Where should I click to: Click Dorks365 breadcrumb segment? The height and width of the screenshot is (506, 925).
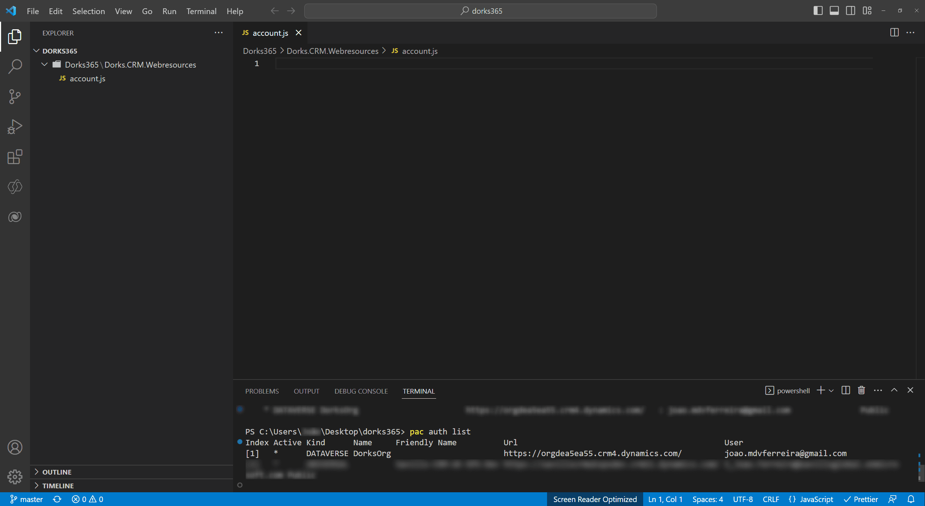259,51
